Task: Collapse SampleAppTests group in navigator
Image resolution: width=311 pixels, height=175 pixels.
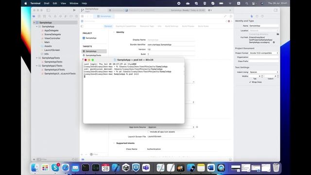Action: [x=37, y=58]
